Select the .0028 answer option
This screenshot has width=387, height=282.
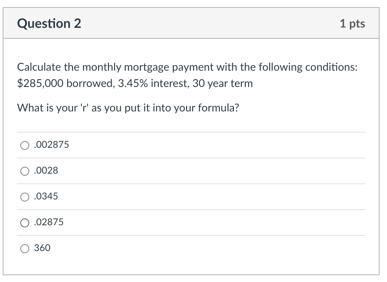24,171
